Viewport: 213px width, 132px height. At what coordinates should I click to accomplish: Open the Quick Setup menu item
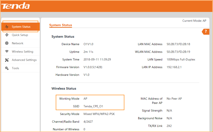pyautogui.click(x=20, y=35)
